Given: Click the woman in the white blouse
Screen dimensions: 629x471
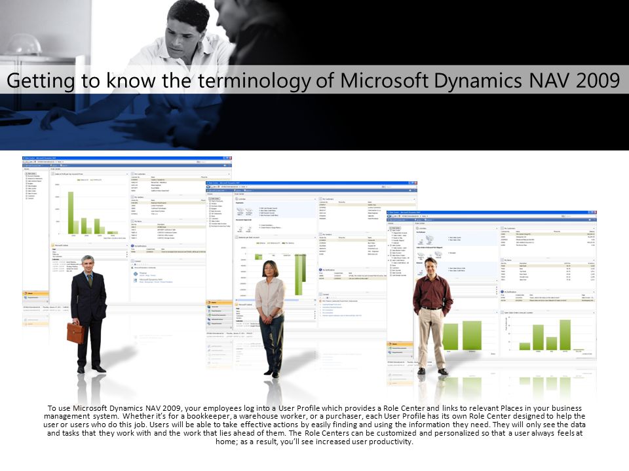Looking at the screenshot, I should [271, 319].
